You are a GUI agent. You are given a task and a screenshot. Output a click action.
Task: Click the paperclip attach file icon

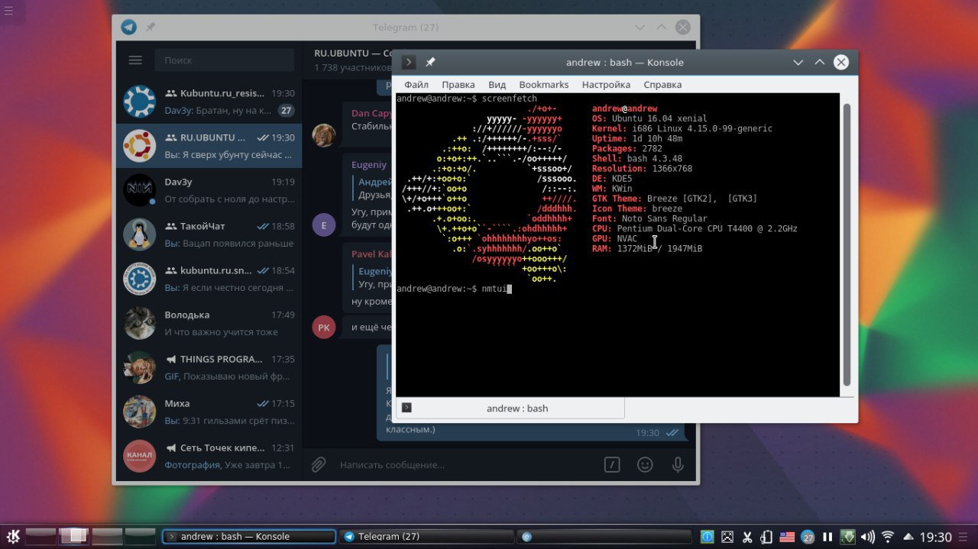coord(319,464)
